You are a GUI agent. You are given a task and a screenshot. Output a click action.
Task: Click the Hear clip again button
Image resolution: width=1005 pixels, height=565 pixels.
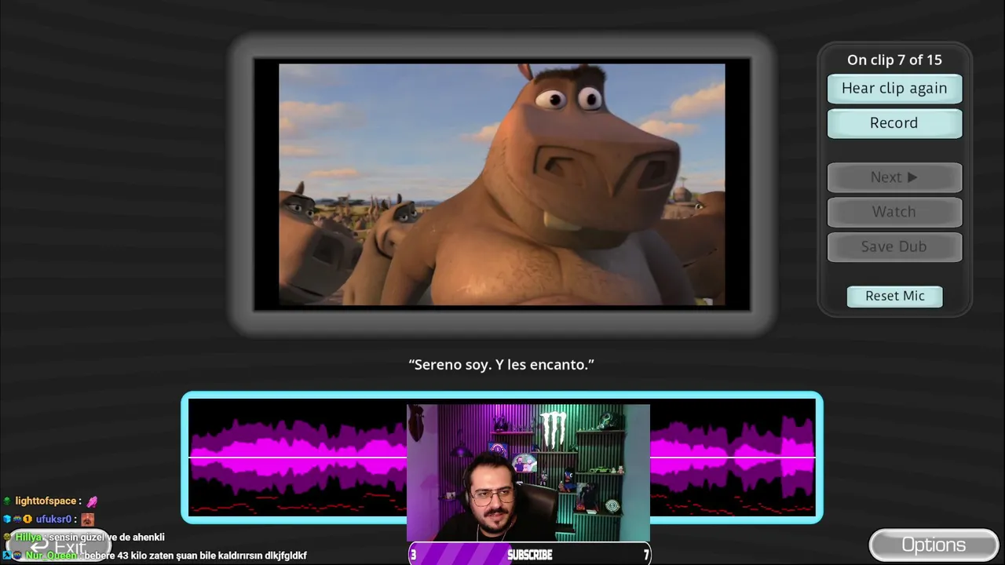[x=894, y=89]
